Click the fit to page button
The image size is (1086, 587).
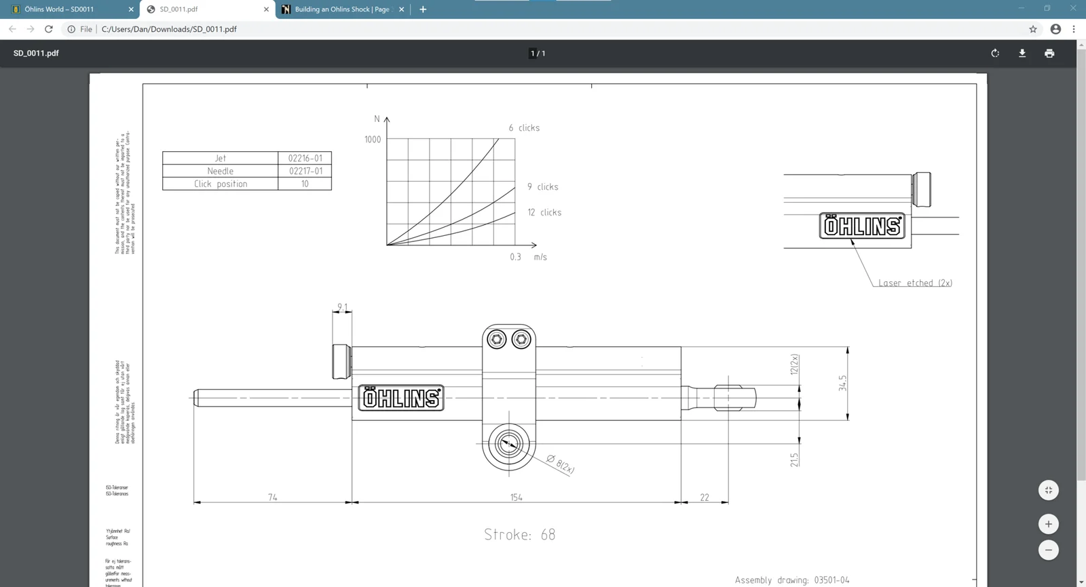click(x=1049, y=490)
